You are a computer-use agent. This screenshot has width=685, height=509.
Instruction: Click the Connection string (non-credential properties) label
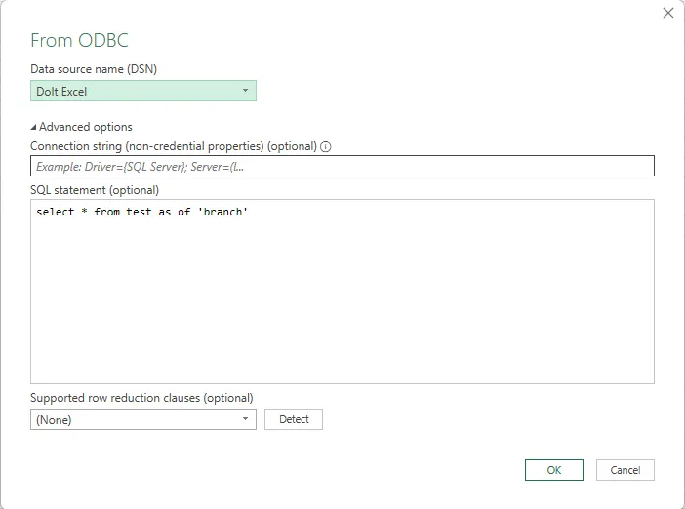[x=174, y=146]
